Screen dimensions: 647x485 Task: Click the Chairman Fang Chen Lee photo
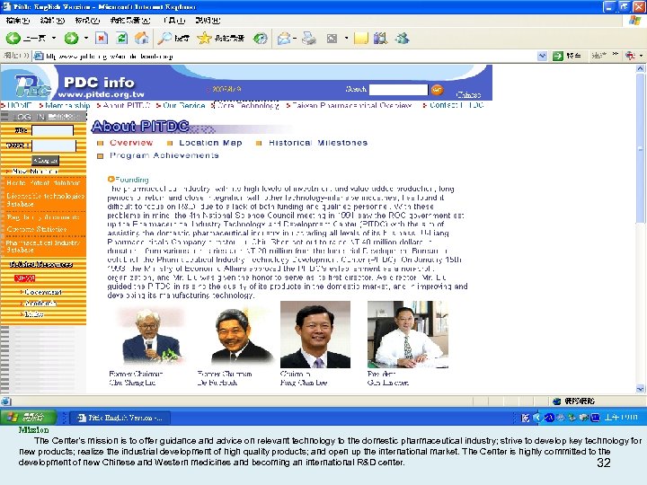[315, 334]
